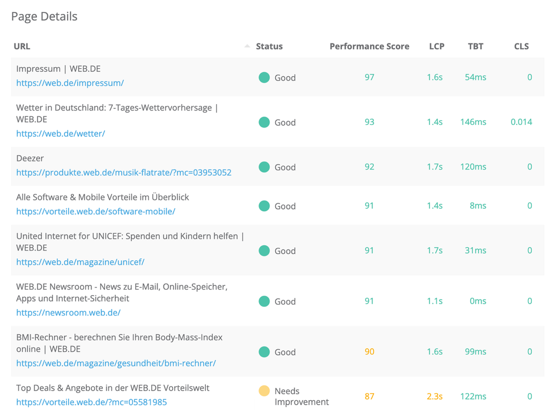The width and height of the screenshot is (549, 412).
Task: Click the Page Details heading
Action: (44, 17)
